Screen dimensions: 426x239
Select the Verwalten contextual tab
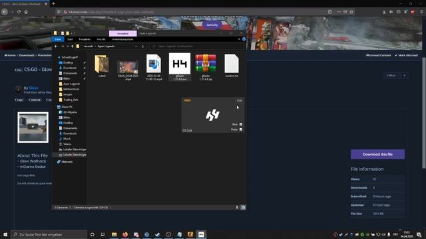coord(122,33)
